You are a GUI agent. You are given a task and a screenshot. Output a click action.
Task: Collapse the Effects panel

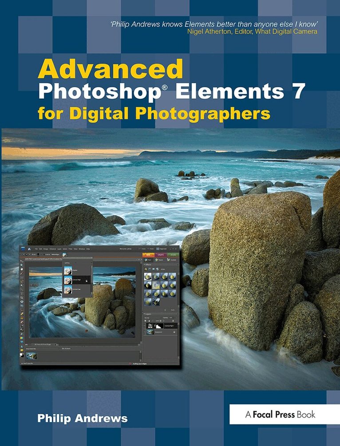pos(144,264)
